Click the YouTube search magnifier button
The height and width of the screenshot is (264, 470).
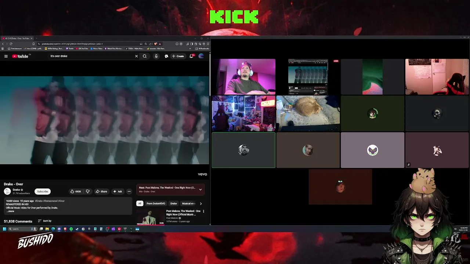click(x=145, y=56)
